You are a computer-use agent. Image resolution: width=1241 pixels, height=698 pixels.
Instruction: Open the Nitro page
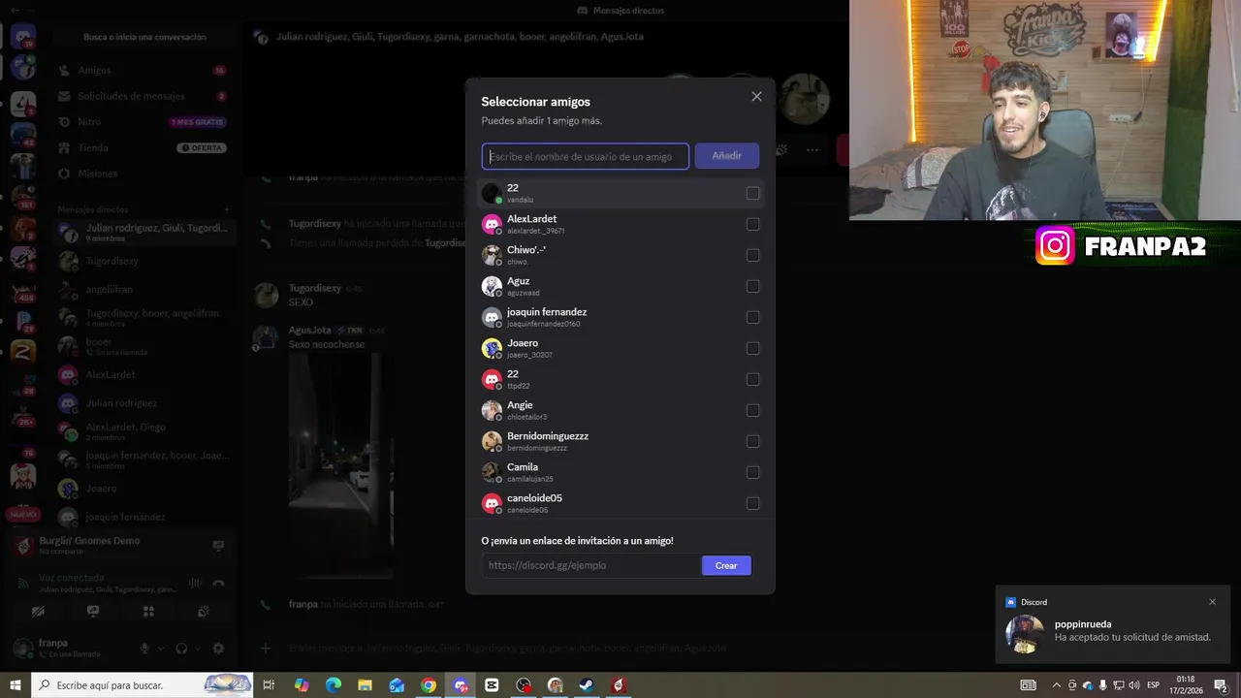[x=143, y=122]
